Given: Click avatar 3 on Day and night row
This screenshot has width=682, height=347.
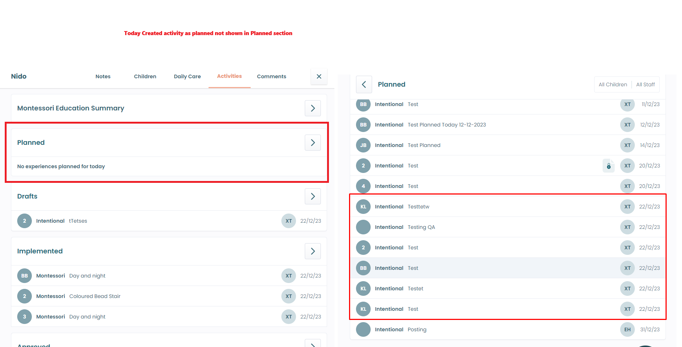Looking at the screenshot, I should 25,317.
